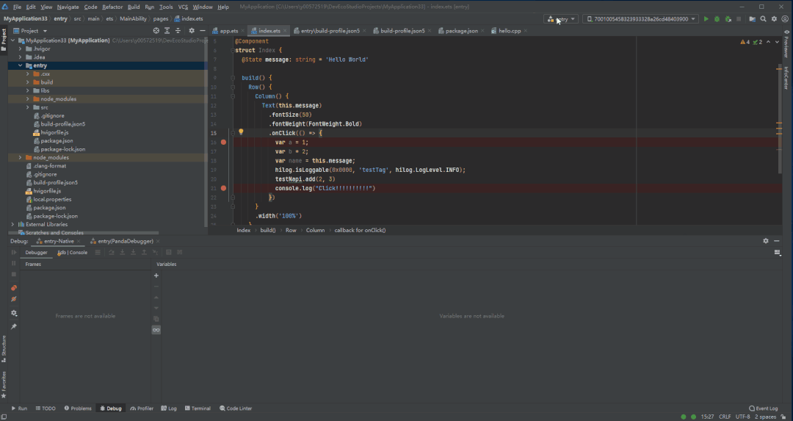The image size is (793, 421).
Task: Select hvigorfile.js under entry folder
Action: pos(54,132)
